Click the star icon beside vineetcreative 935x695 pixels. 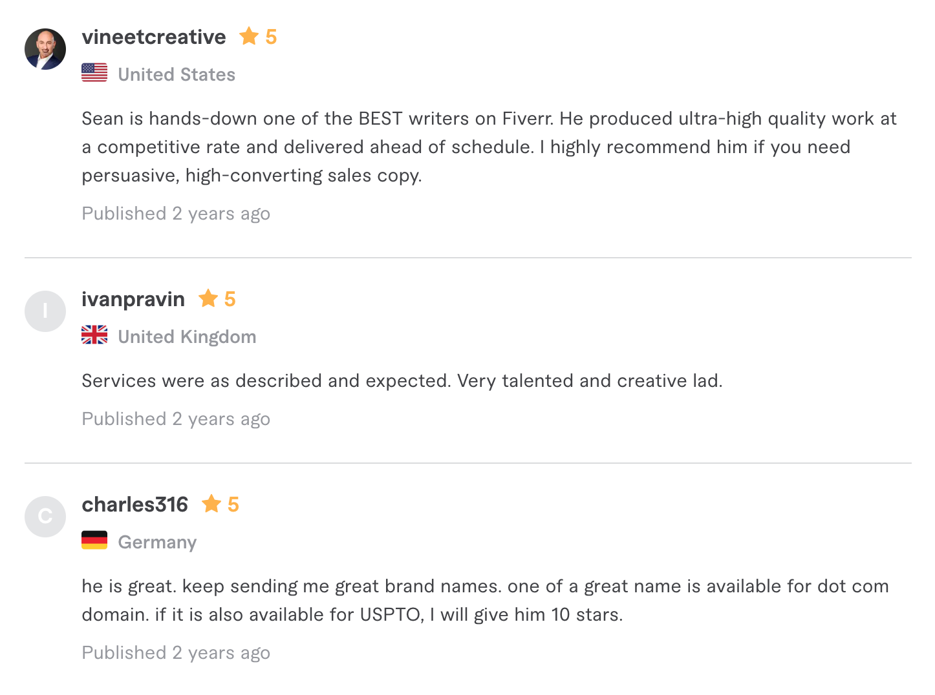coord(249,36)
